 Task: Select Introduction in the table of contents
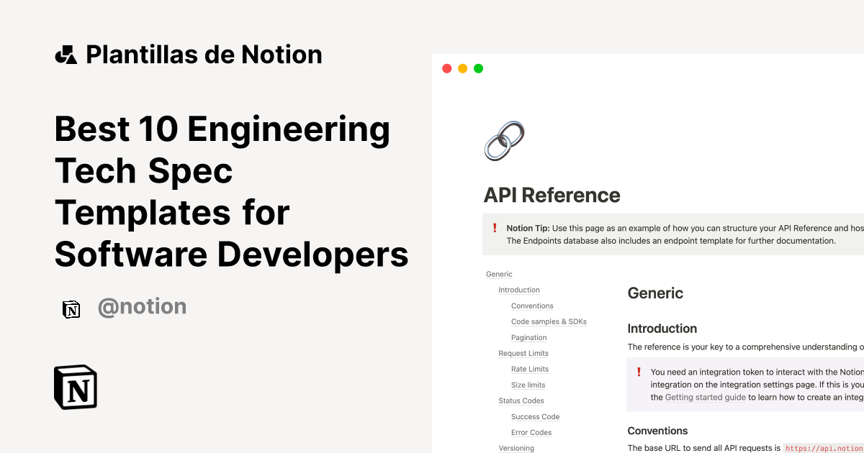(x=519, y=290)
